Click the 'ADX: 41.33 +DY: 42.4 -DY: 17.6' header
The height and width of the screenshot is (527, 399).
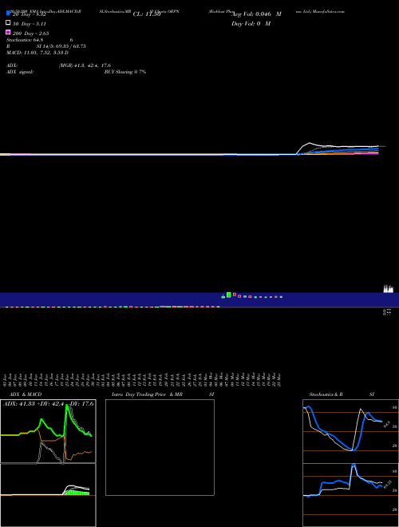pos(49,403)
